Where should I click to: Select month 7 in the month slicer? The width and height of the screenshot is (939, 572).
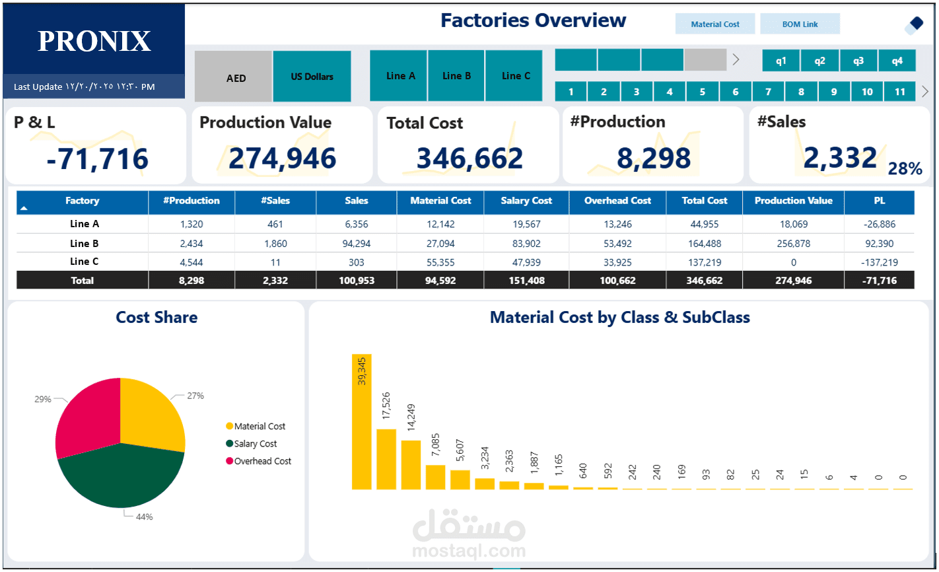click(x=768, y=91)
